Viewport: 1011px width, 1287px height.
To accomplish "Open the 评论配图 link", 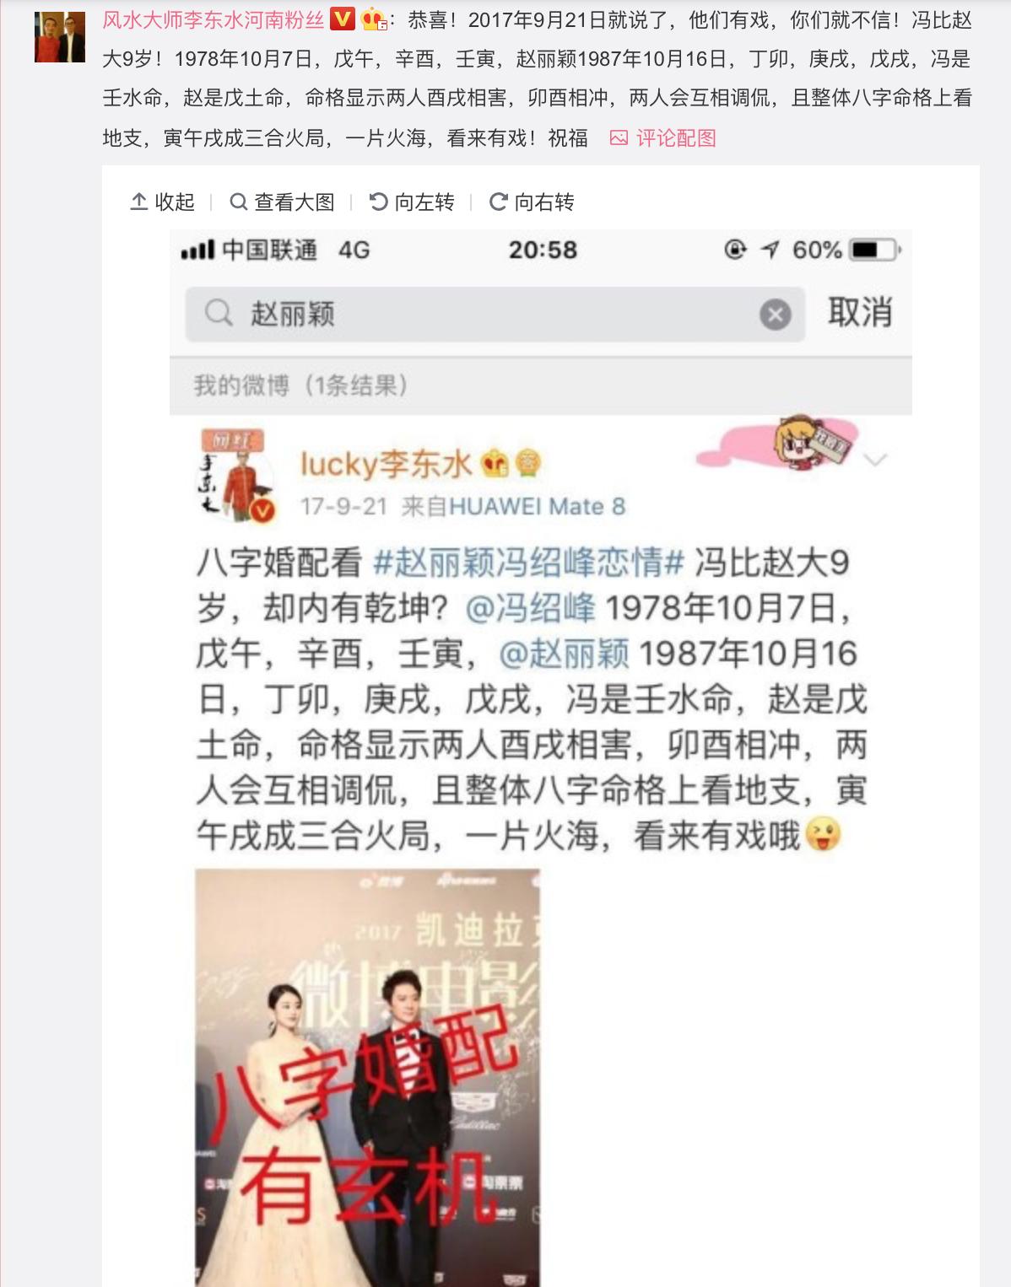I will coord(676,138).
